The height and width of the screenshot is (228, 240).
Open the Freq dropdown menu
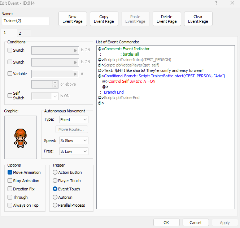click(74, 151)
